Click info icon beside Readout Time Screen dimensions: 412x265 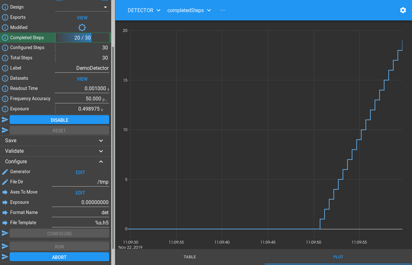pos(5,88)
